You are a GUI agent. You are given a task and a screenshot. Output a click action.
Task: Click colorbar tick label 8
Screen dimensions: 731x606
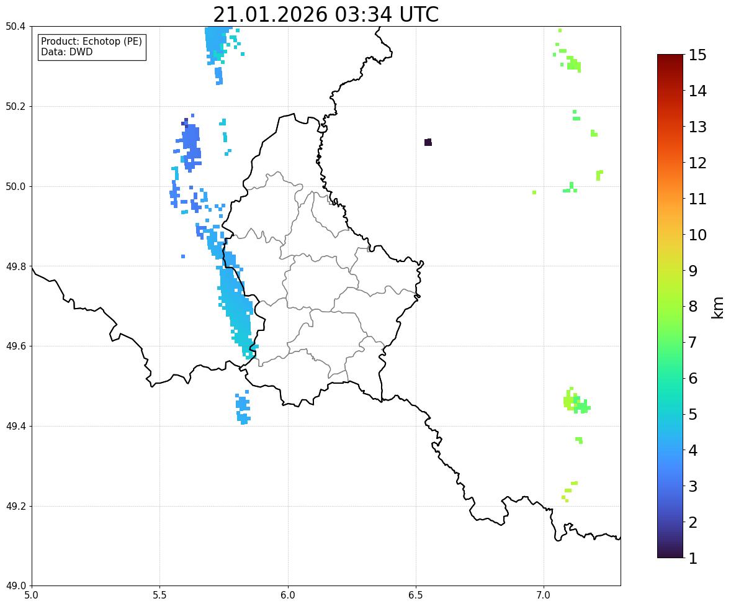(x=693, y=307)
